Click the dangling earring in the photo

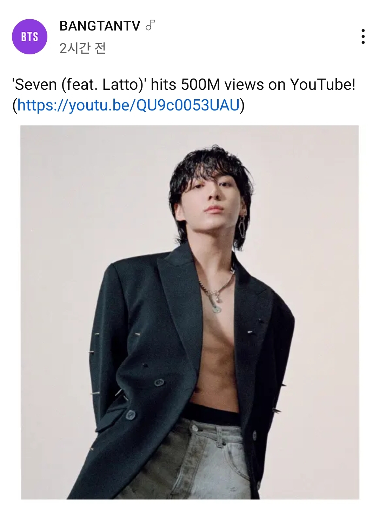pos(242,228)
